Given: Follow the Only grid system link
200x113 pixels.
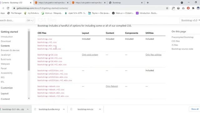Looking at the screenshot, I should click(90, 55).
